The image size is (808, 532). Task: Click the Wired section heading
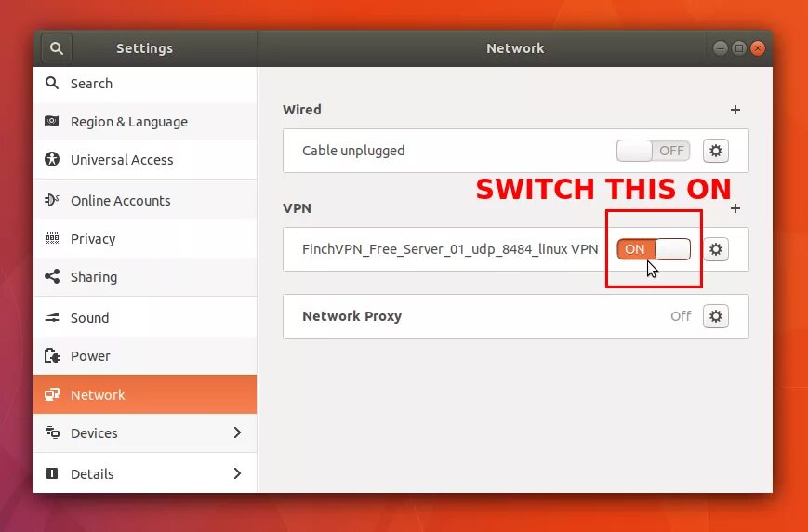click(x=301, y=110)
